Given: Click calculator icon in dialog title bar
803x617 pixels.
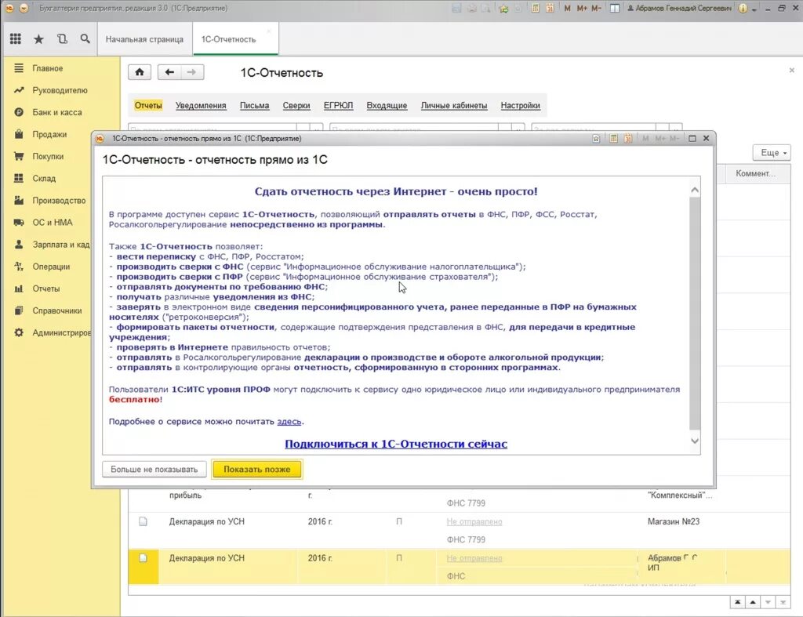Looking at the screenshot, I should 613,138.
